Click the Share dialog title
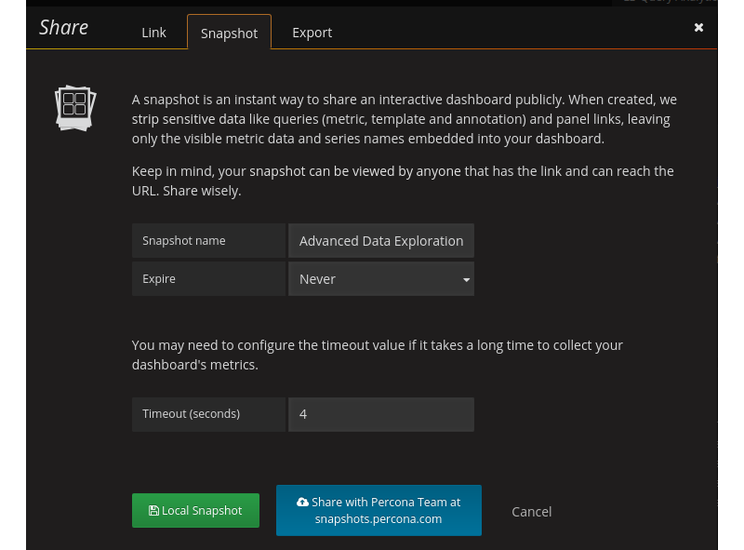 pos(64,28)
